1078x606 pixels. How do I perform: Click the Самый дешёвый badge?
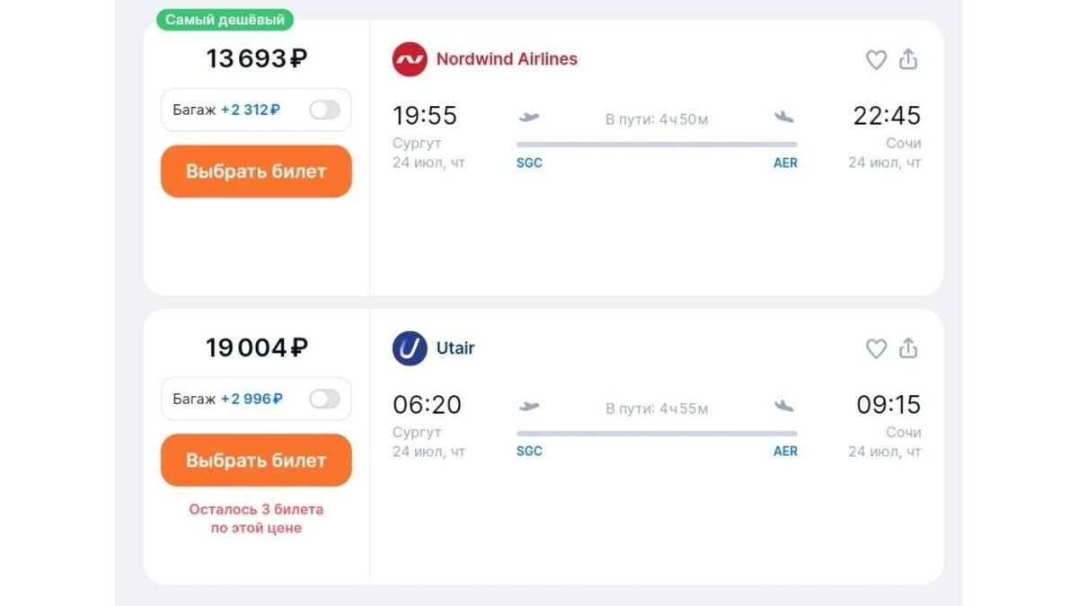coord(225,19)
